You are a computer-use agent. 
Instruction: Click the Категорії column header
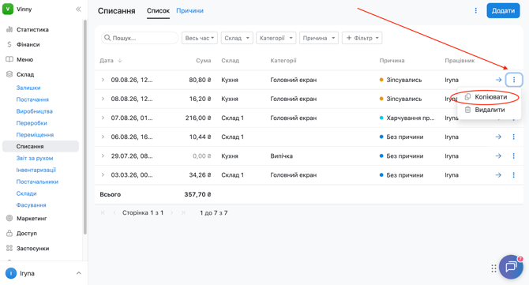click(x=283, y=61)
